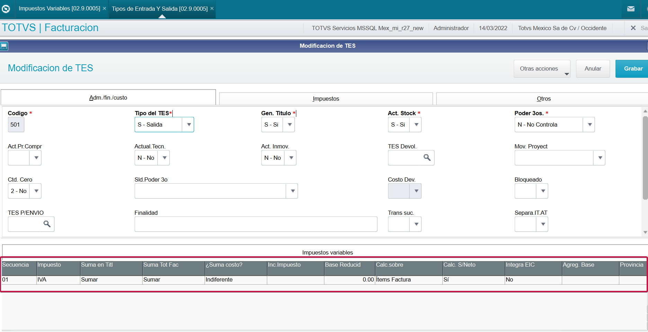
Task: Click the No cell under Integra EIC
Action: click(533, 280)
